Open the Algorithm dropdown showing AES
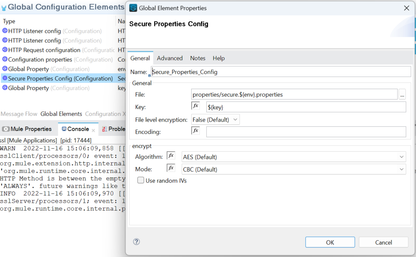Screen dimensions: 416x257 point(401,156)
